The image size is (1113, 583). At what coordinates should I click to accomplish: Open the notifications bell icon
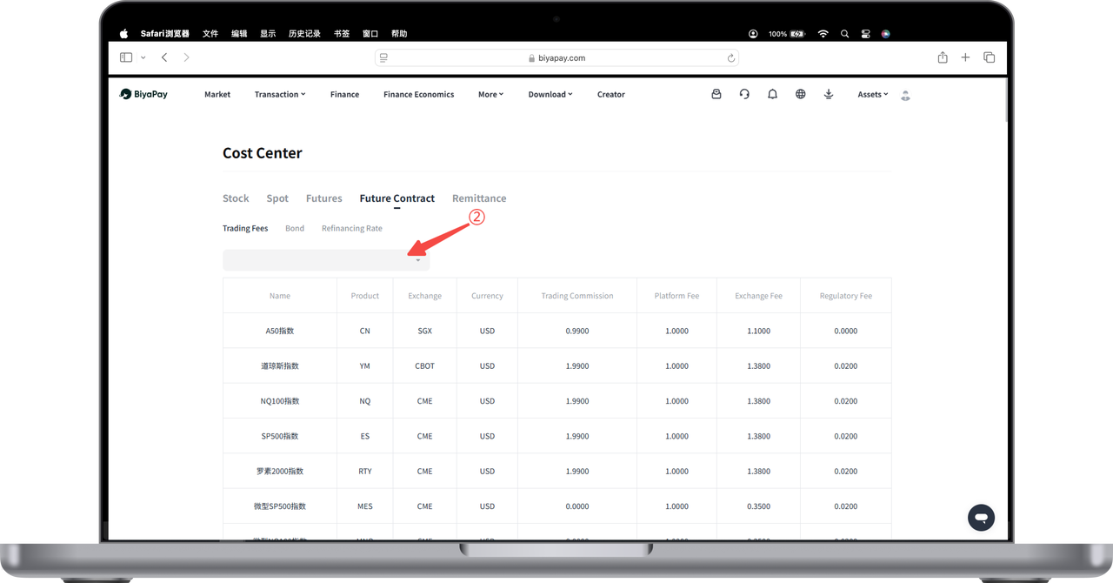772,94
